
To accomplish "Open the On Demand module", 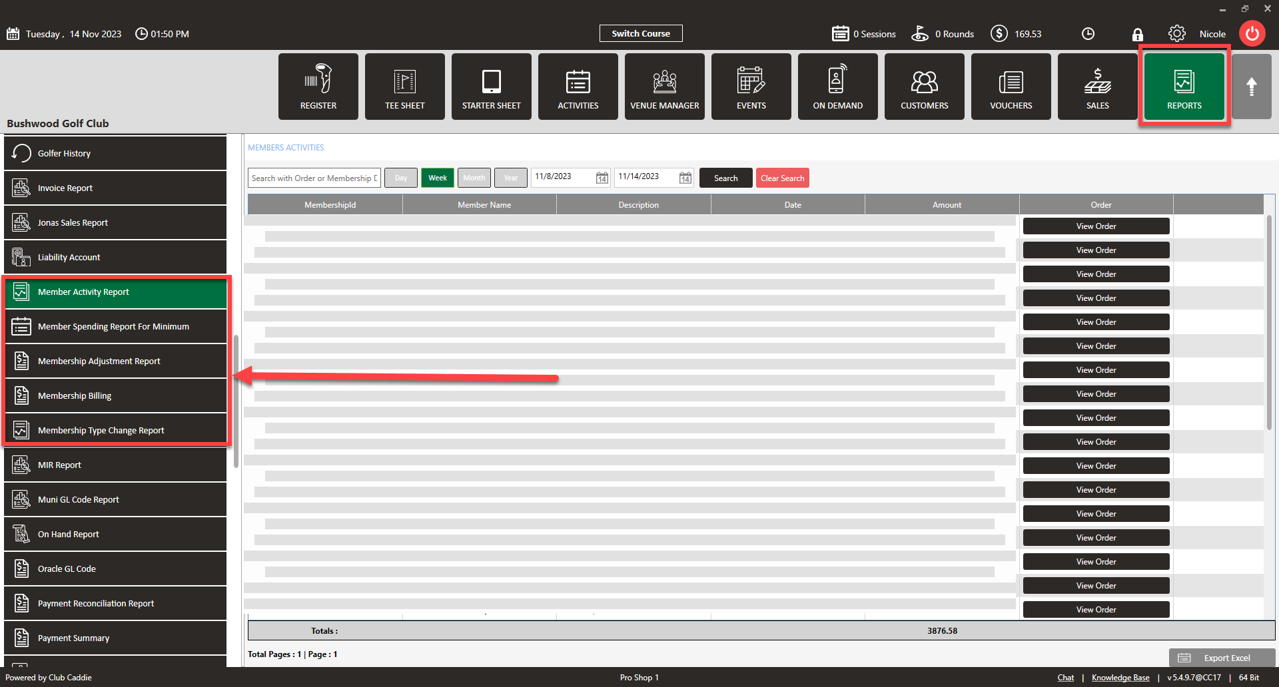I will (x=837, y=87).
